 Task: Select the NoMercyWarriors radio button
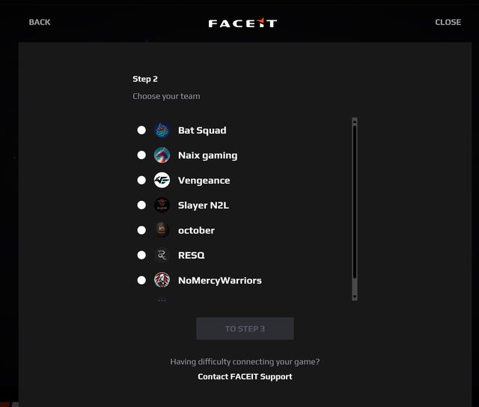tap(141, 280)
